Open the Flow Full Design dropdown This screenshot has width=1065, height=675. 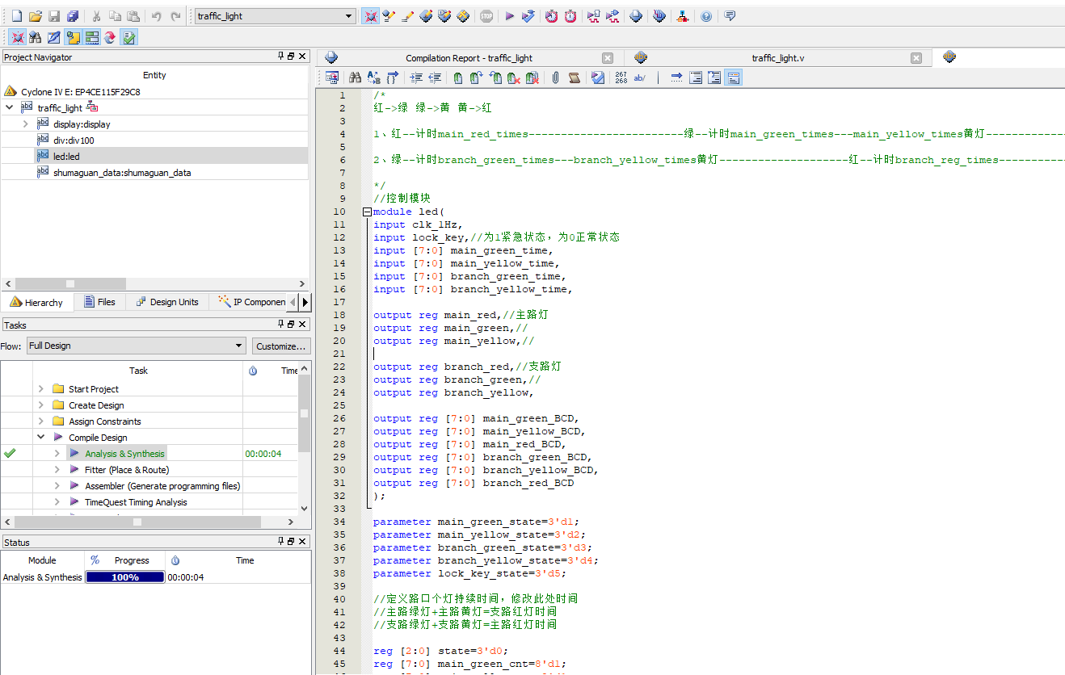click(136, 346)
